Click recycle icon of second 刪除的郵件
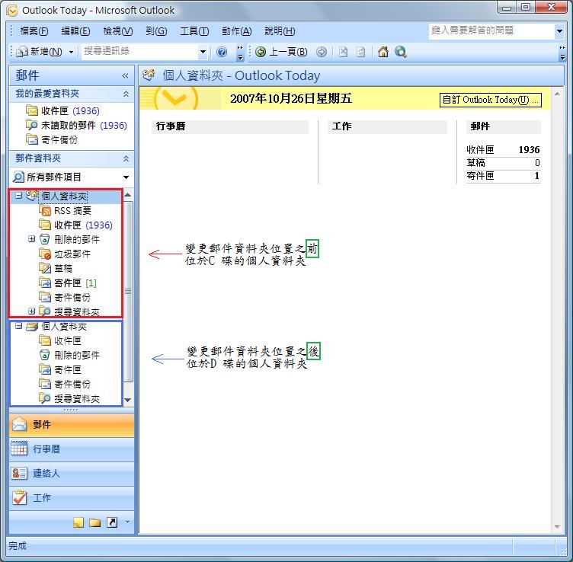573x562 pixels. pos(45,355)
